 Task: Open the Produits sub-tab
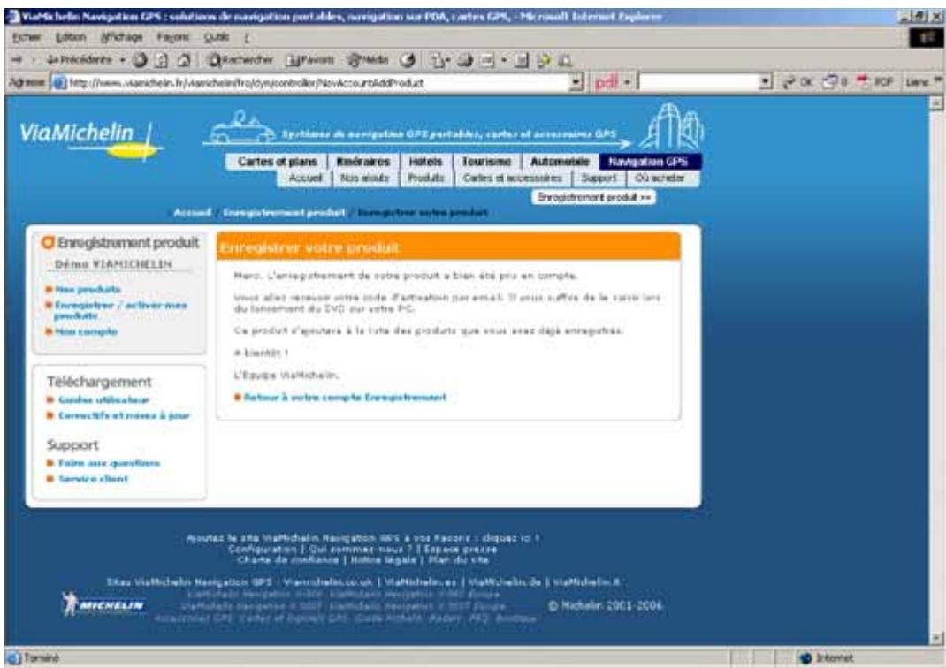click(426, 178)
